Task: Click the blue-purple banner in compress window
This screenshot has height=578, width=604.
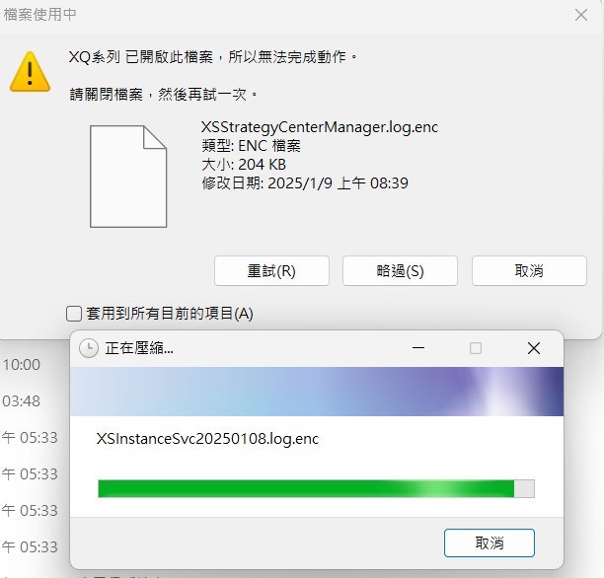Action: [x=317, y=392]
